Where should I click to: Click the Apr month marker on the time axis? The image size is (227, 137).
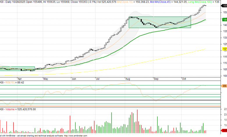point(20,79)
